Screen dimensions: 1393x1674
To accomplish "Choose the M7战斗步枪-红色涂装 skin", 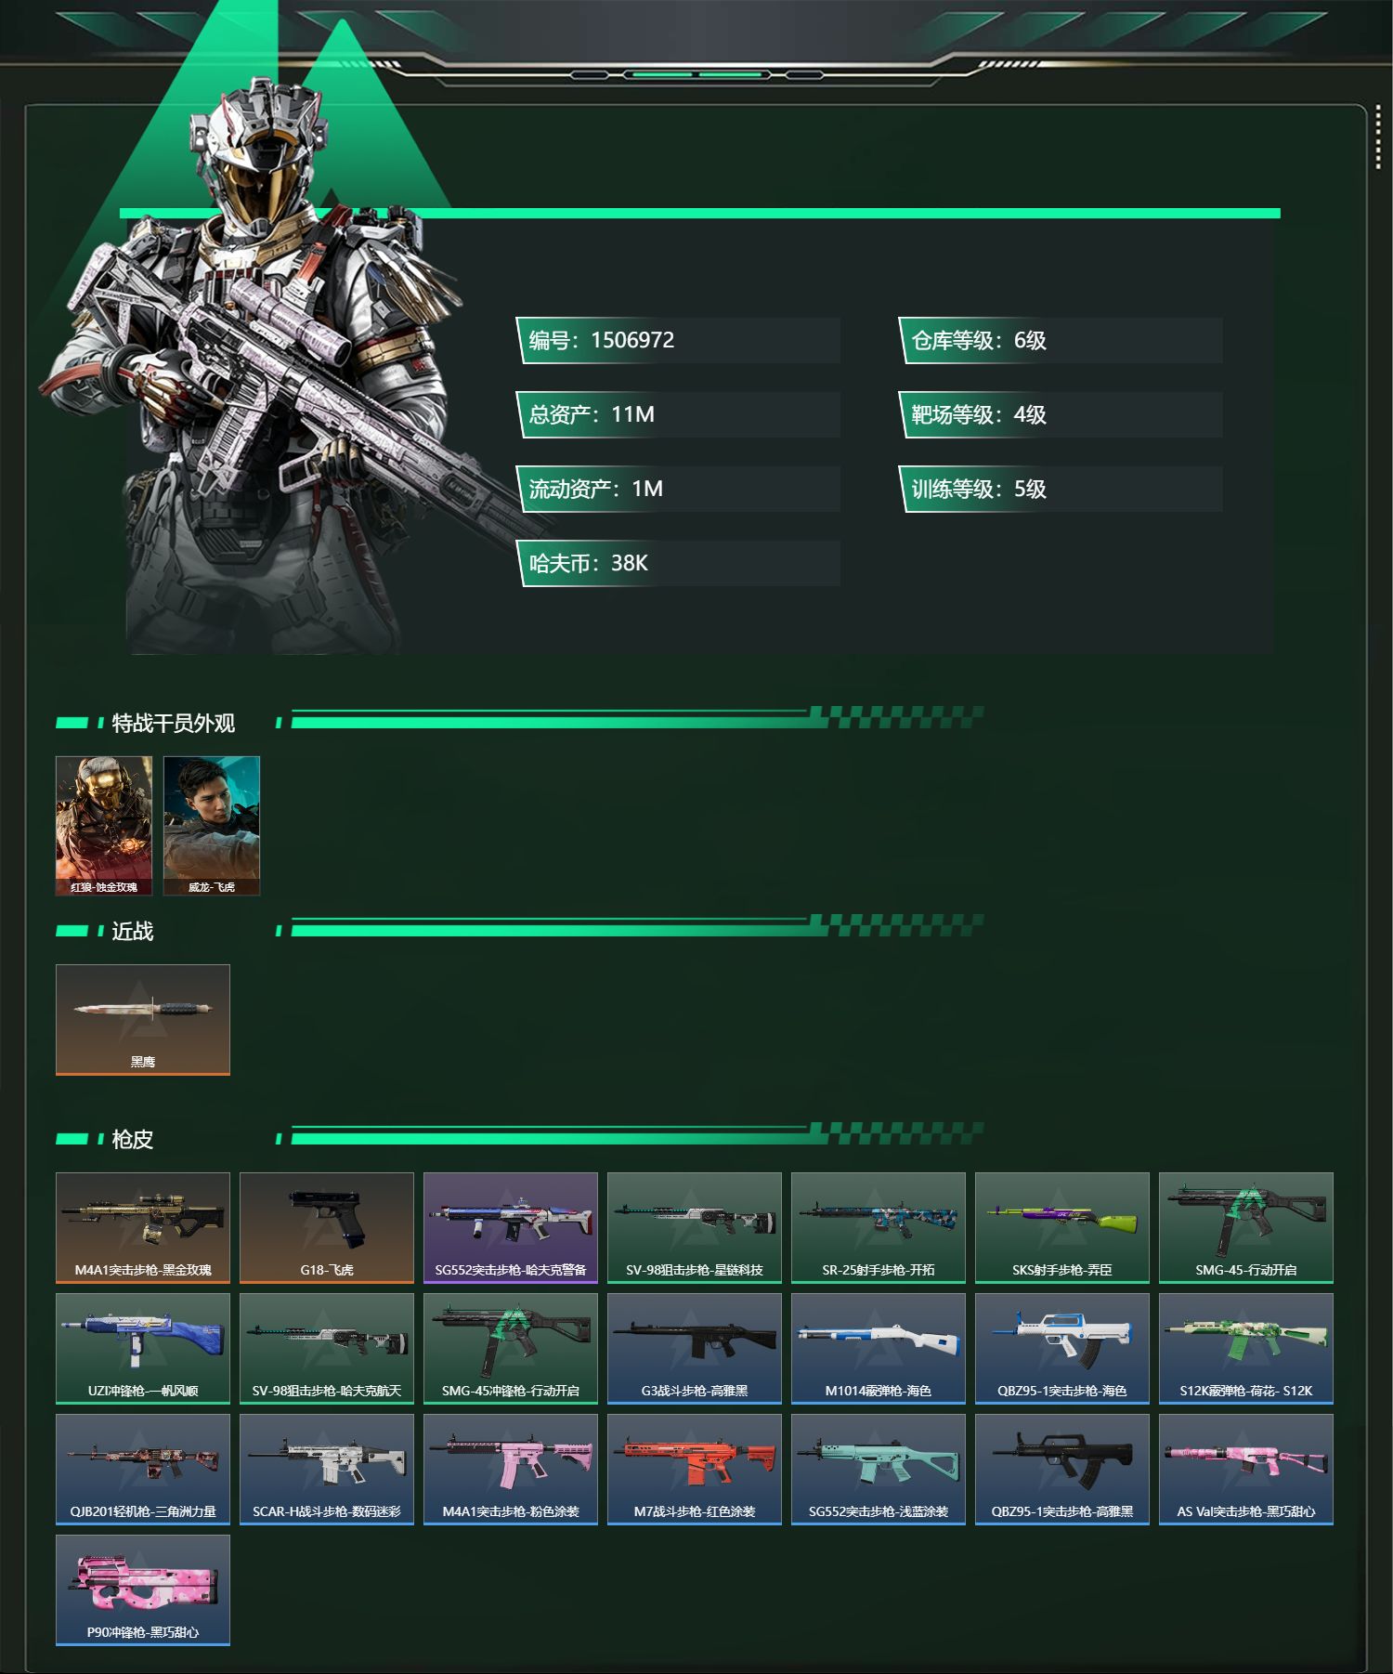I will (695, 1469).
